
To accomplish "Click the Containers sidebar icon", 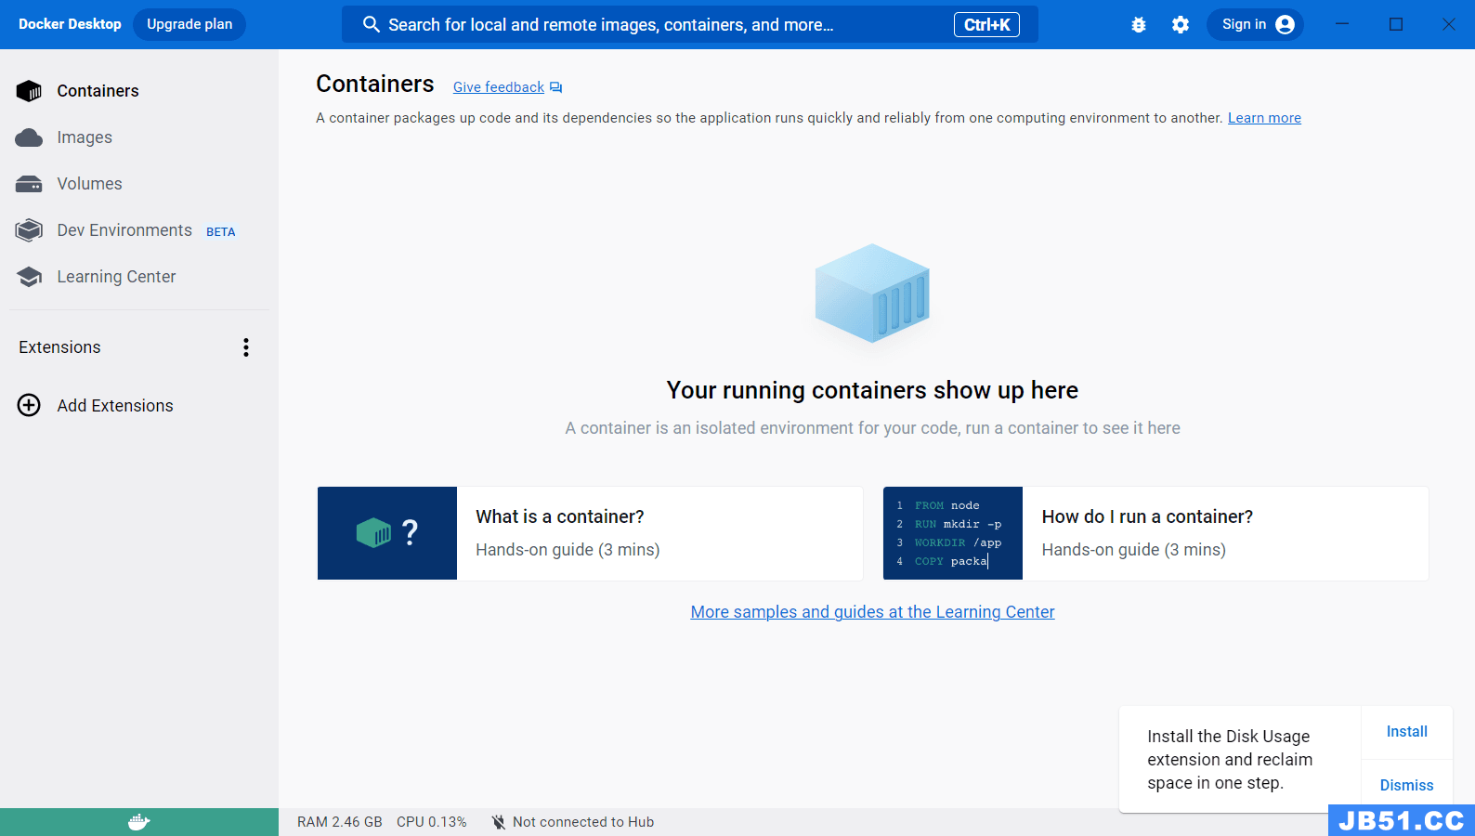I will pos(29,90).
